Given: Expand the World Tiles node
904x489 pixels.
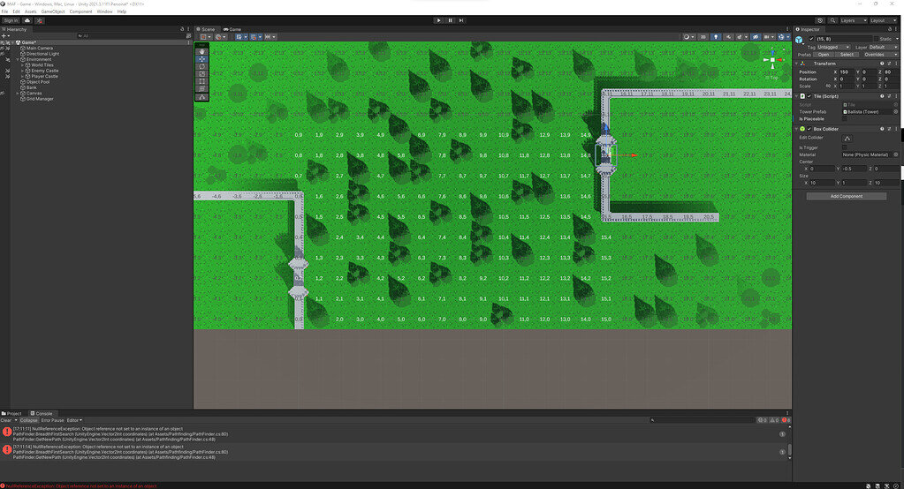Looking at the screenshot, I should (x=22, y=65).
